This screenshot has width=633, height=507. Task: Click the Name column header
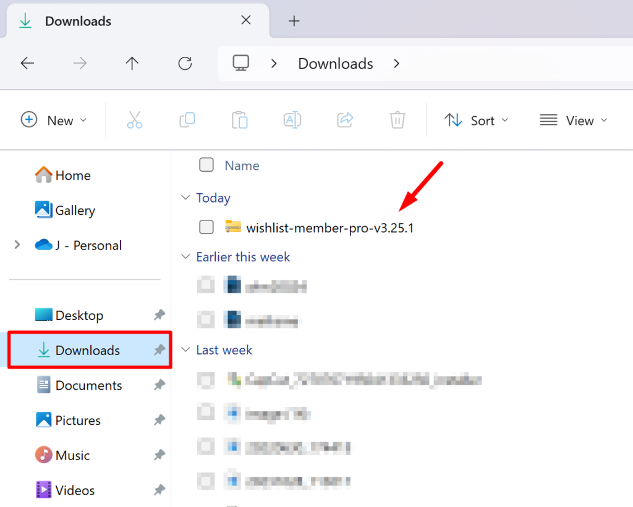(242, 166)
